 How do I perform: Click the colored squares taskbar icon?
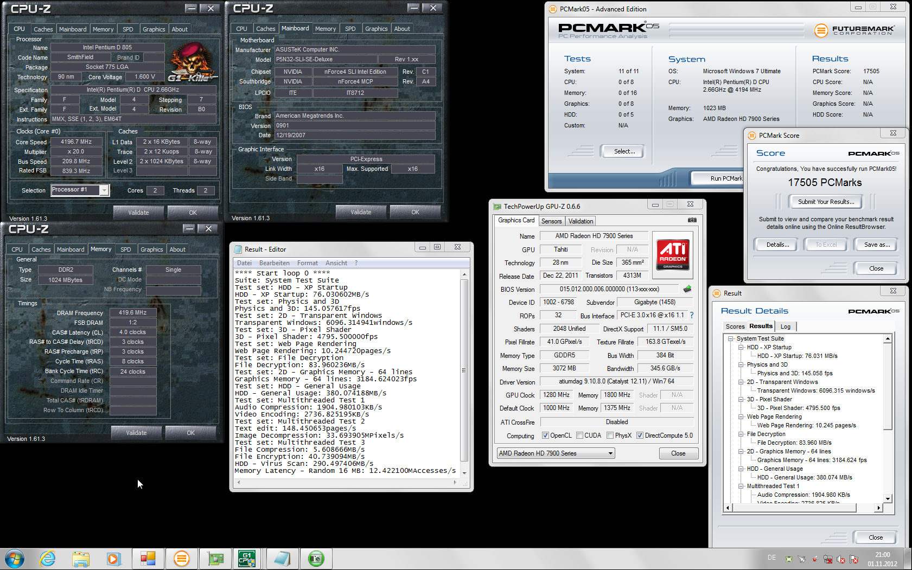coord(148,559)
